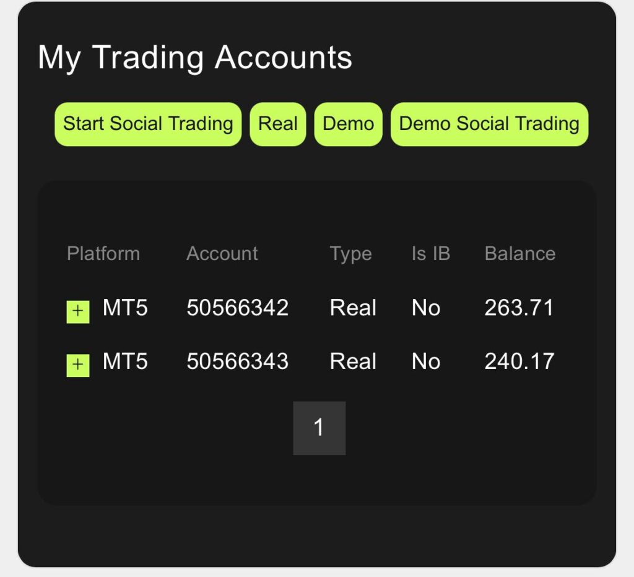Sort by the Account column header
Image resolution: width=634 pixels, height=577 pixels.
222,253
